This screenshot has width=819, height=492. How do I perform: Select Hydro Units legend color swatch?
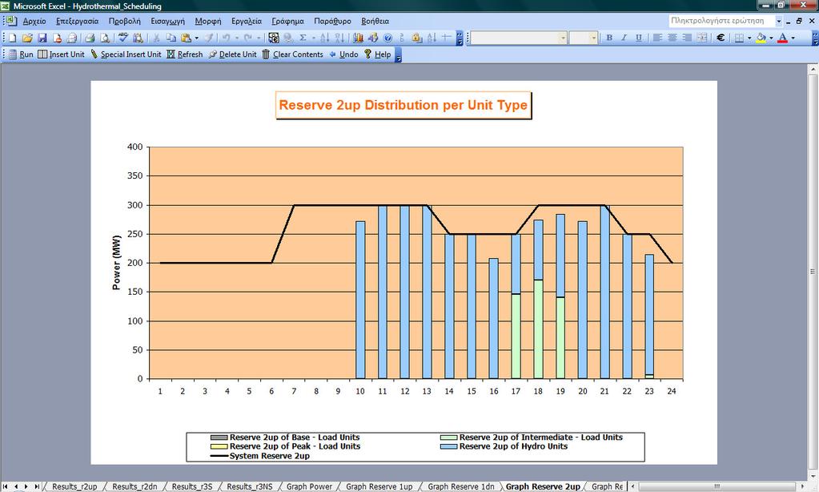448,446
